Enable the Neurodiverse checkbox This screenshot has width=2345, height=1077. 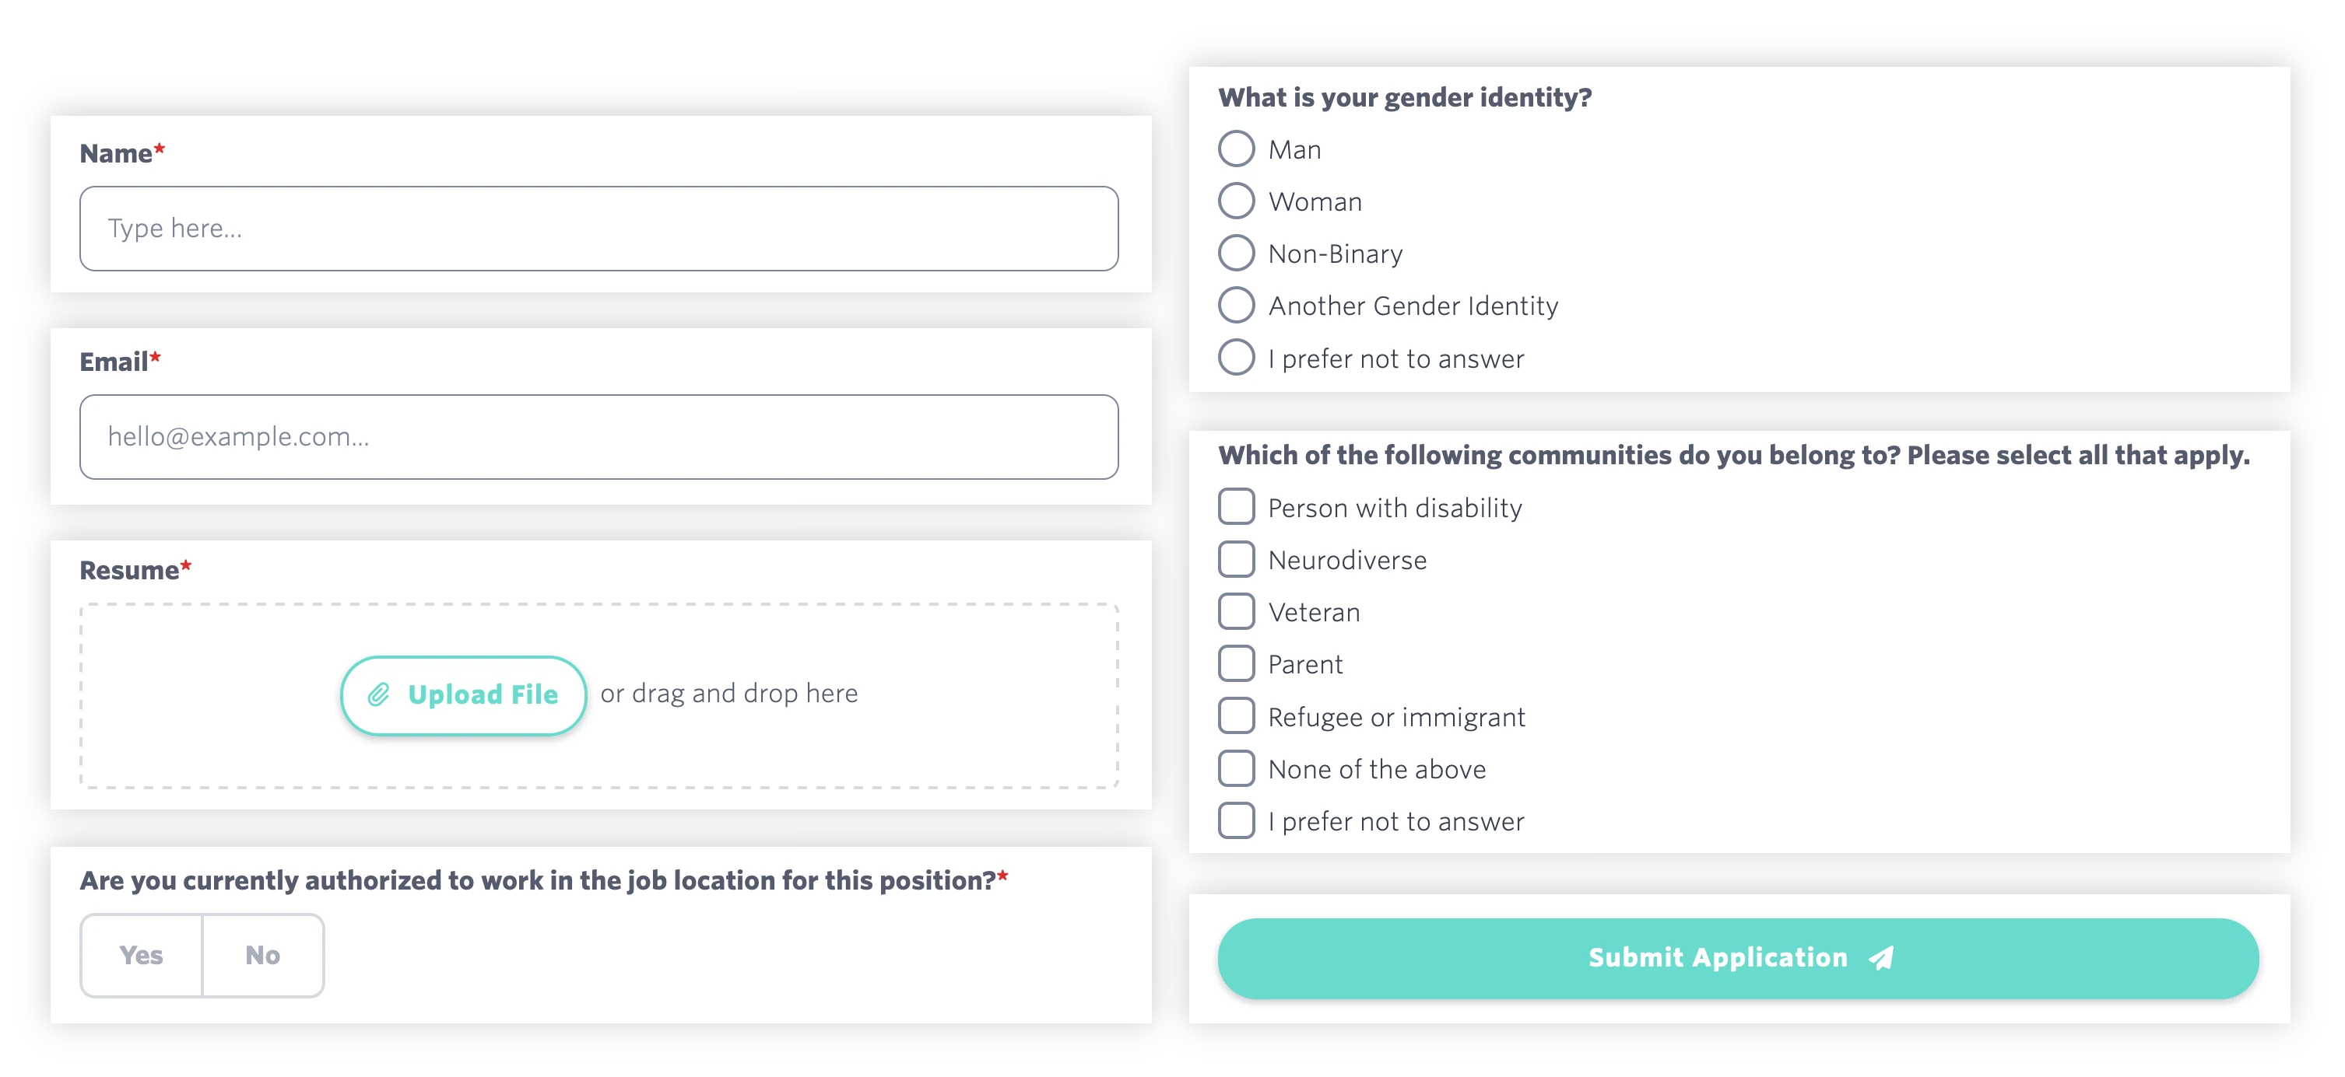coord(1236,559)
